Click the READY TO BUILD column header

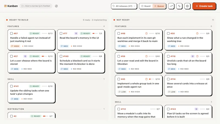coord(19,20)
